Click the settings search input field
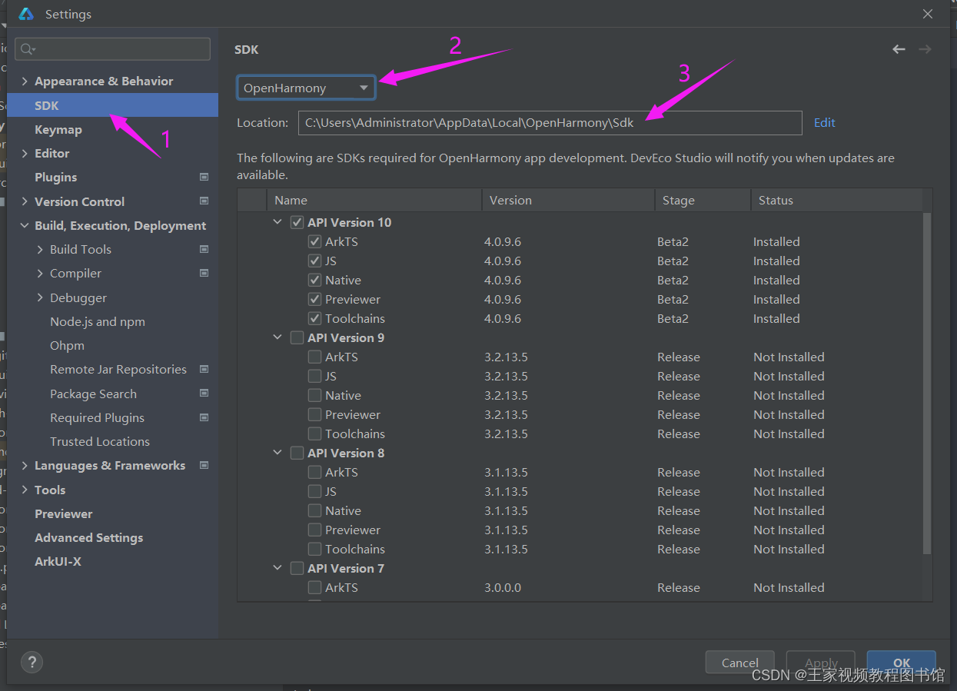The height and width of the screenshot is (691, 957). coord(112,49)
